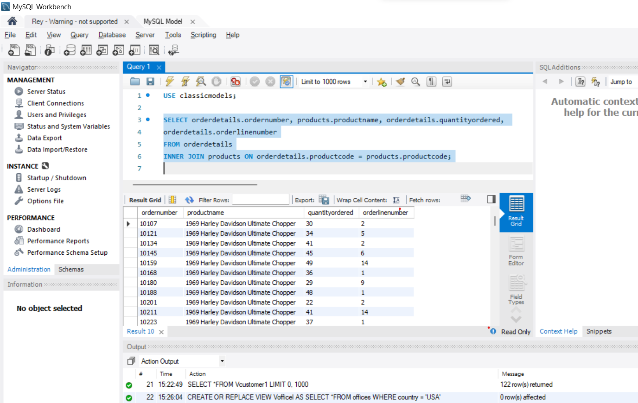Viewport: 638px width, 403px height.
Task: Search table data icon in main toolbar
Action: pos(154,50)
